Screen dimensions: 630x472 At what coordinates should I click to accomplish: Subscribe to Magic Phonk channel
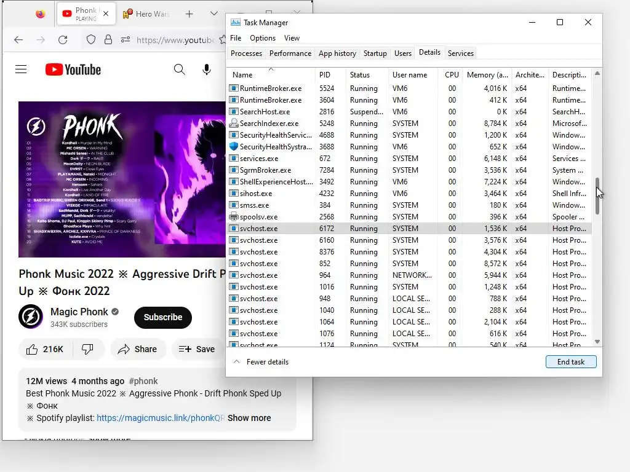pos(162,317)
